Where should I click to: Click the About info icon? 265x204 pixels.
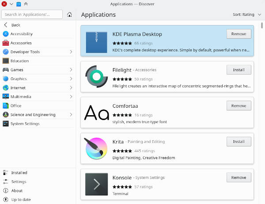(6, 190)
